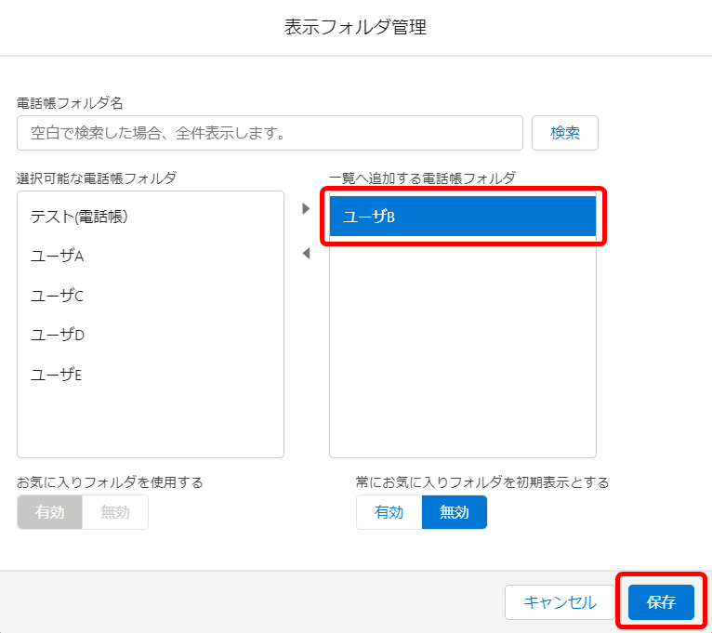Set favorite folder usage to 無効
712x633 pixels.
tap(115, 512)
